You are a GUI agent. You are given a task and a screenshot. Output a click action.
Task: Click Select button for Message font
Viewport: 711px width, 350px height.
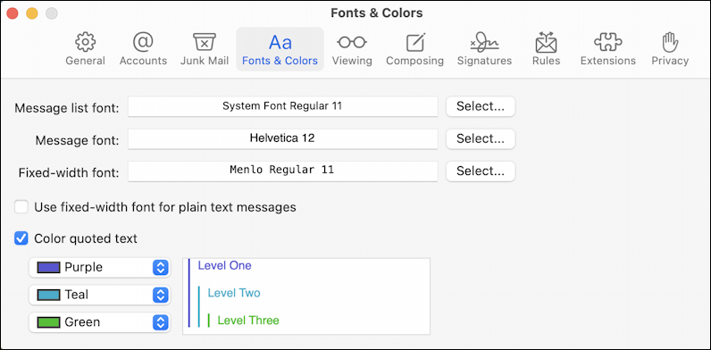tap(481, 138)
